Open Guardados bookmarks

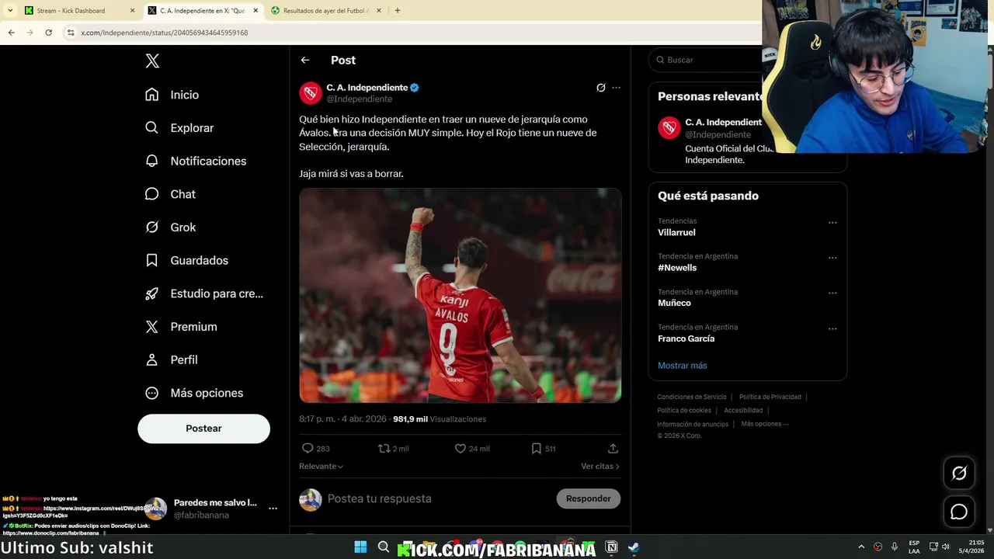click(x=186, y=260)
